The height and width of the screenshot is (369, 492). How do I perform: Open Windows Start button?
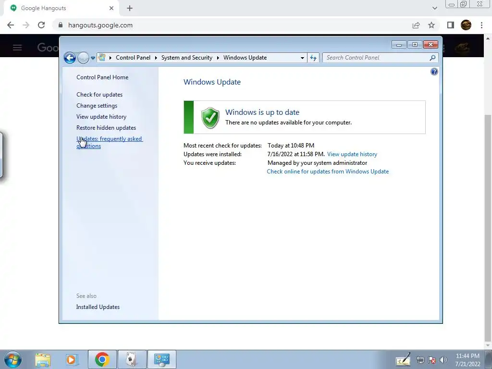point(13,359)
